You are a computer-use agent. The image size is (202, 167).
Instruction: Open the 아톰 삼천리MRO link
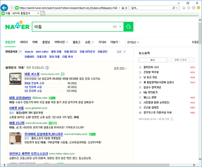pos(20,98)
